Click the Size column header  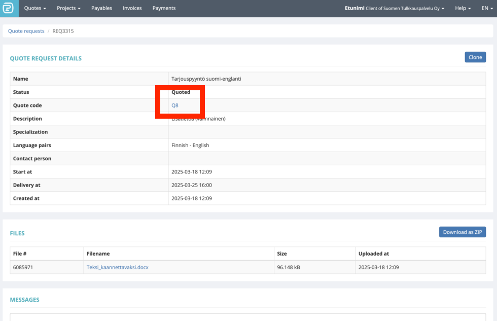point(282,254)
